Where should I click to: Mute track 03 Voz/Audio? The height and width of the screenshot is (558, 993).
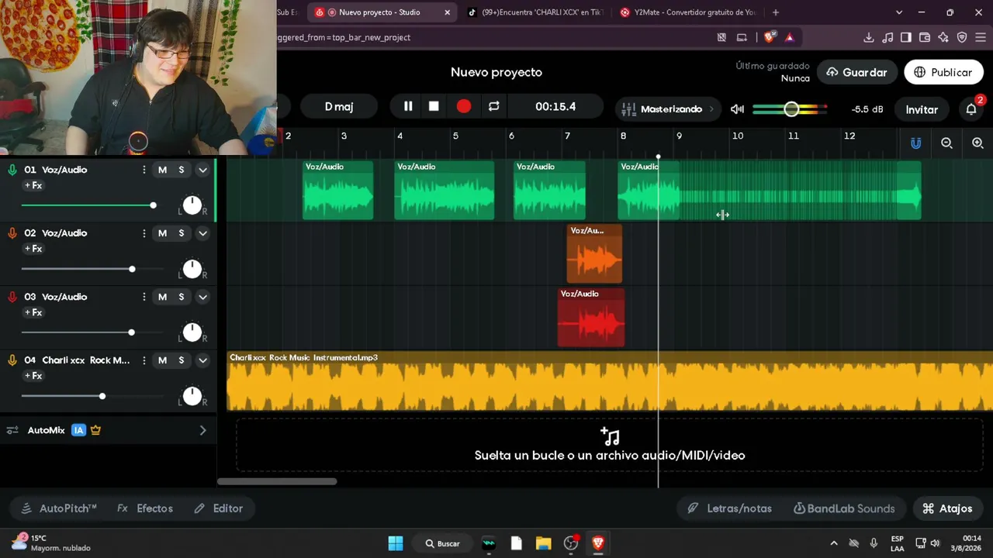point(162,297)
